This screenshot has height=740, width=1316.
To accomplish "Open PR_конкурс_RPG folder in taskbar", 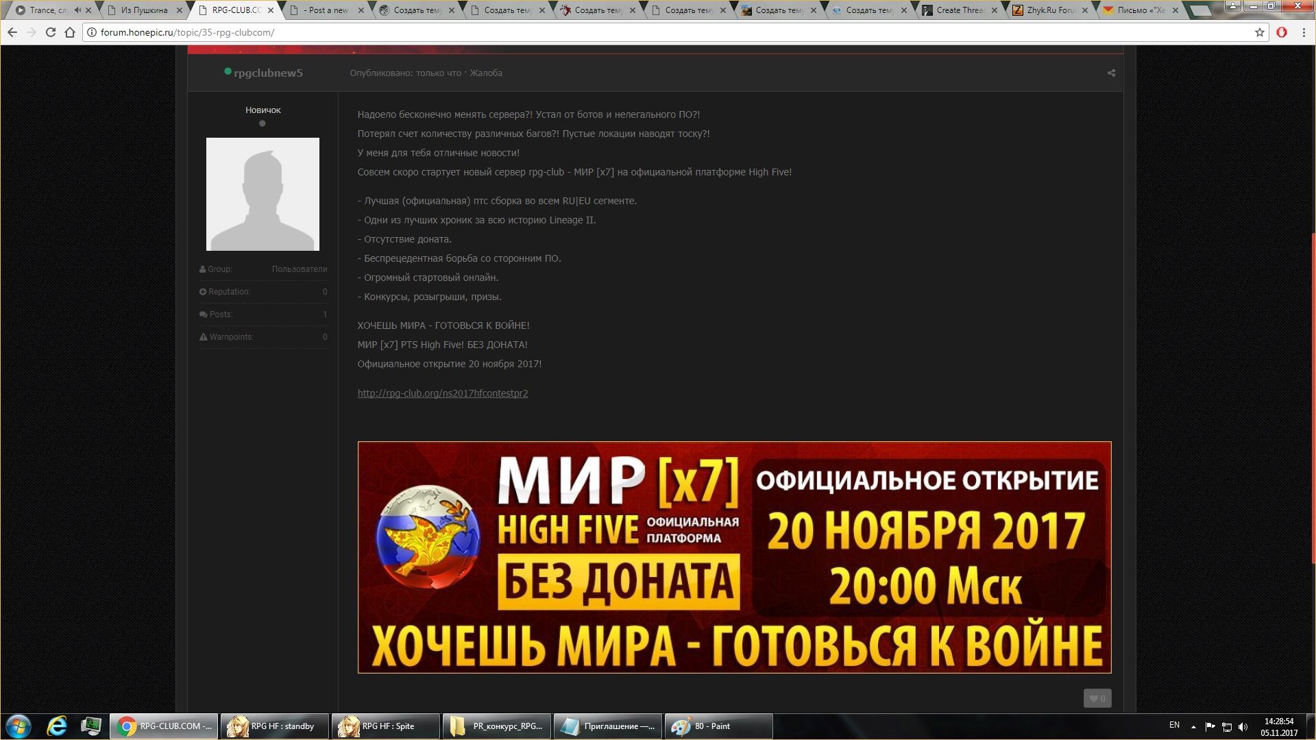I will (x=497, y=726).
